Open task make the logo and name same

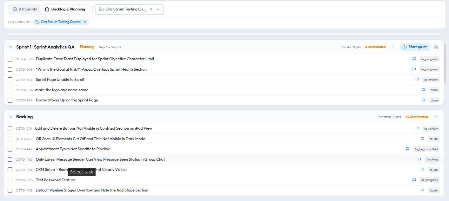(x=62, y=90)
